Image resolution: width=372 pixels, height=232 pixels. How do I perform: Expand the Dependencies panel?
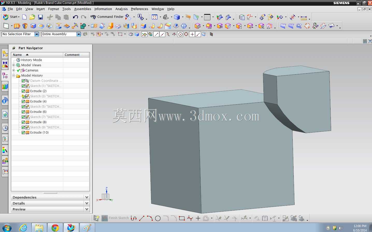tap(50, 197)
